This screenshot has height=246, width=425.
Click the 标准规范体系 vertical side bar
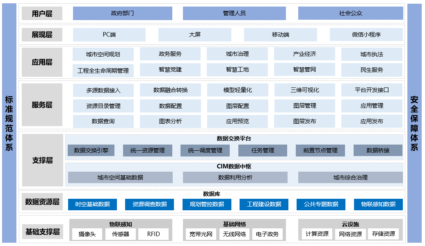(x=9, y=123)
